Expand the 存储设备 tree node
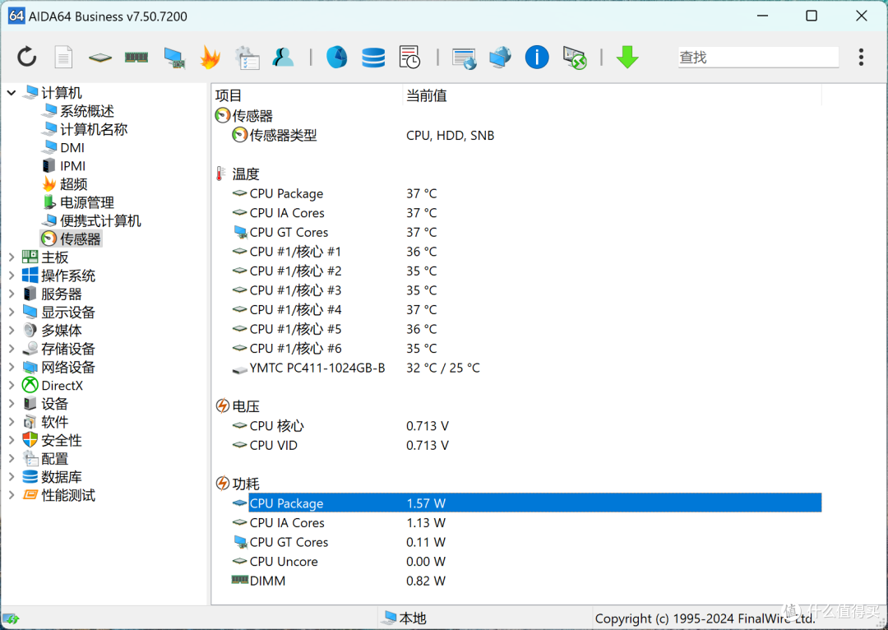Image resolution: width=888 pixels, height=630 pixels. (x=12, y=349)
